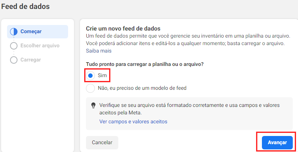Viewport: 298px width, 152px height.
Task: Click the 'Tudo pronto para carregar' question text
Action: [145, 64]
